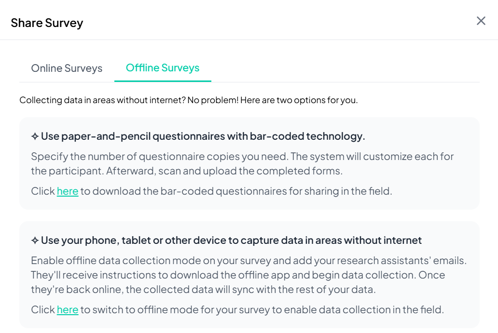The height and width of the screenshot is (333, 498).
Task: Click the X close icon
Action: pyautogui.click(x=481, y=21)
